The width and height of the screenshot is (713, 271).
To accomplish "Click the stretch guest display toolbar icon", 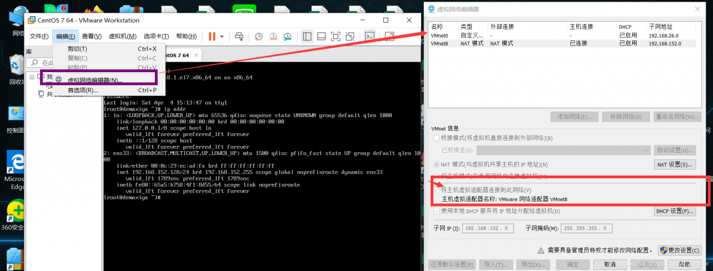I will (389, 37).
